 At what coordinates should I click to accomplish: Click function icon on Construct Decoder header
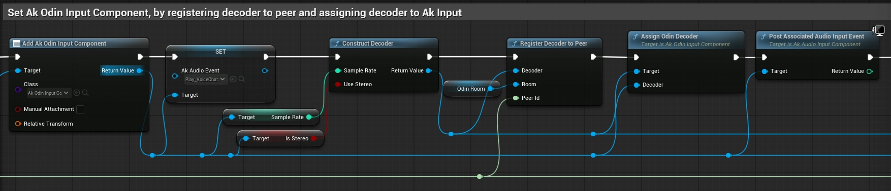(x=336, y=44)
